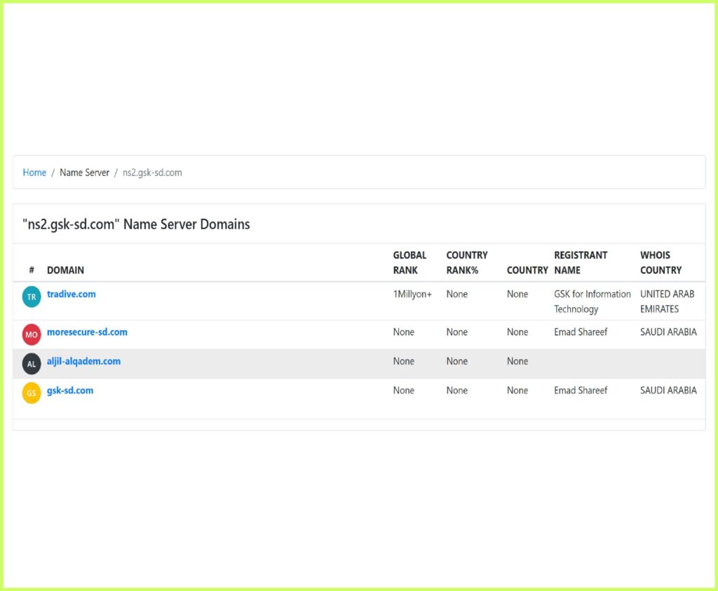Screen dimensions: 718x591
Task: Click the AL avatar icon for aljil-alqadem.com
Action: [32, 364]
